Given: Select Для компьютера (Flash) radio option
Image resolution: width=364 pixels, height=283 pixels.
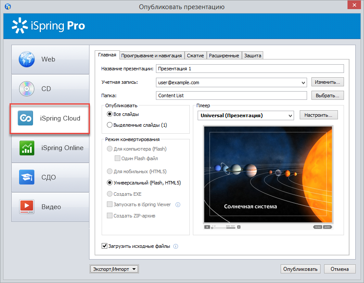Looking at the screenshot, I should [109, 149].
